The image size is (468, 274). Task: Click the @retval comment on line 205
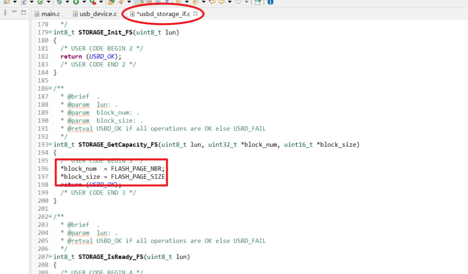tap(163, 241)
